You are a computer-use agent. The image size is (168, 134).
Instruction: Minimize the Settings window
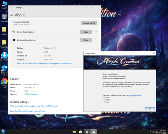click(86, 7)
